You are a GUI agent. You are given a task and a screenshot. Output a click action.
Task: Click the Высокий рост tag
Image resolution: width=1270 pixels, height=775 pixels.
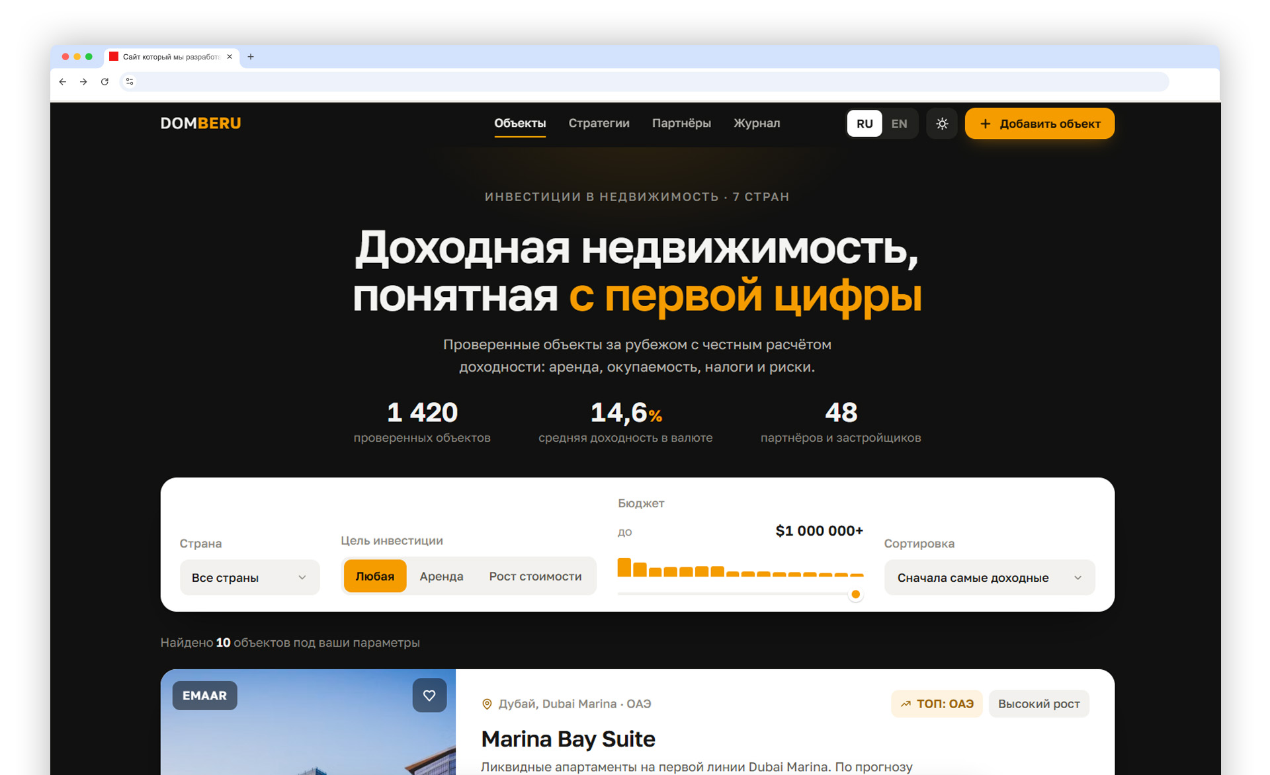pyautogui.click(x=1038, y=704)
